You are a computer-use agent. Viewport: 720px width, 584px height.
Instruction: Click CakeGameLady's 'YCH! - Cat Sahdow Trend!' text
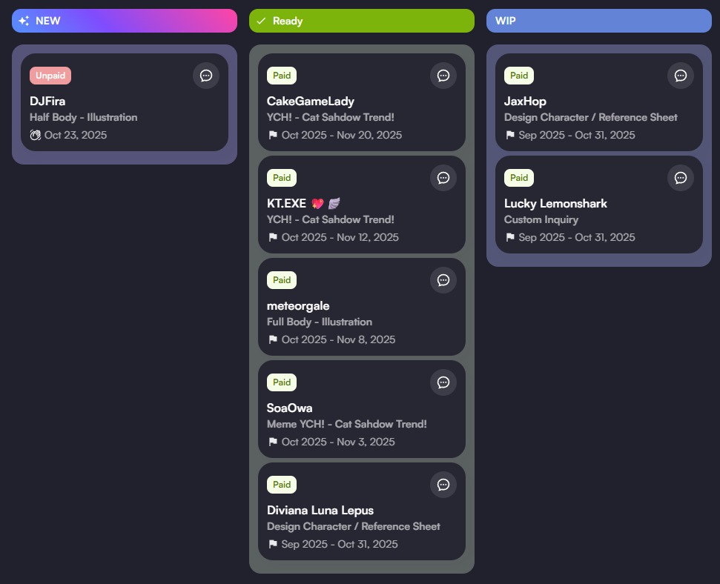[331, 118]
